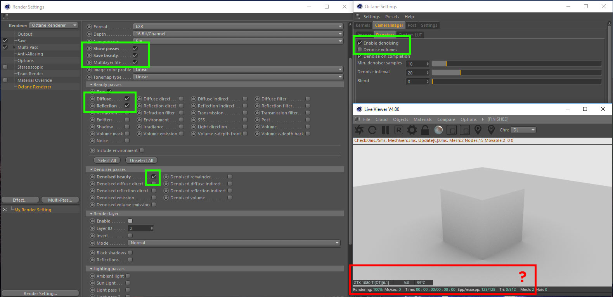Open the Materials menu in Live Viewer

pos(423,119)
